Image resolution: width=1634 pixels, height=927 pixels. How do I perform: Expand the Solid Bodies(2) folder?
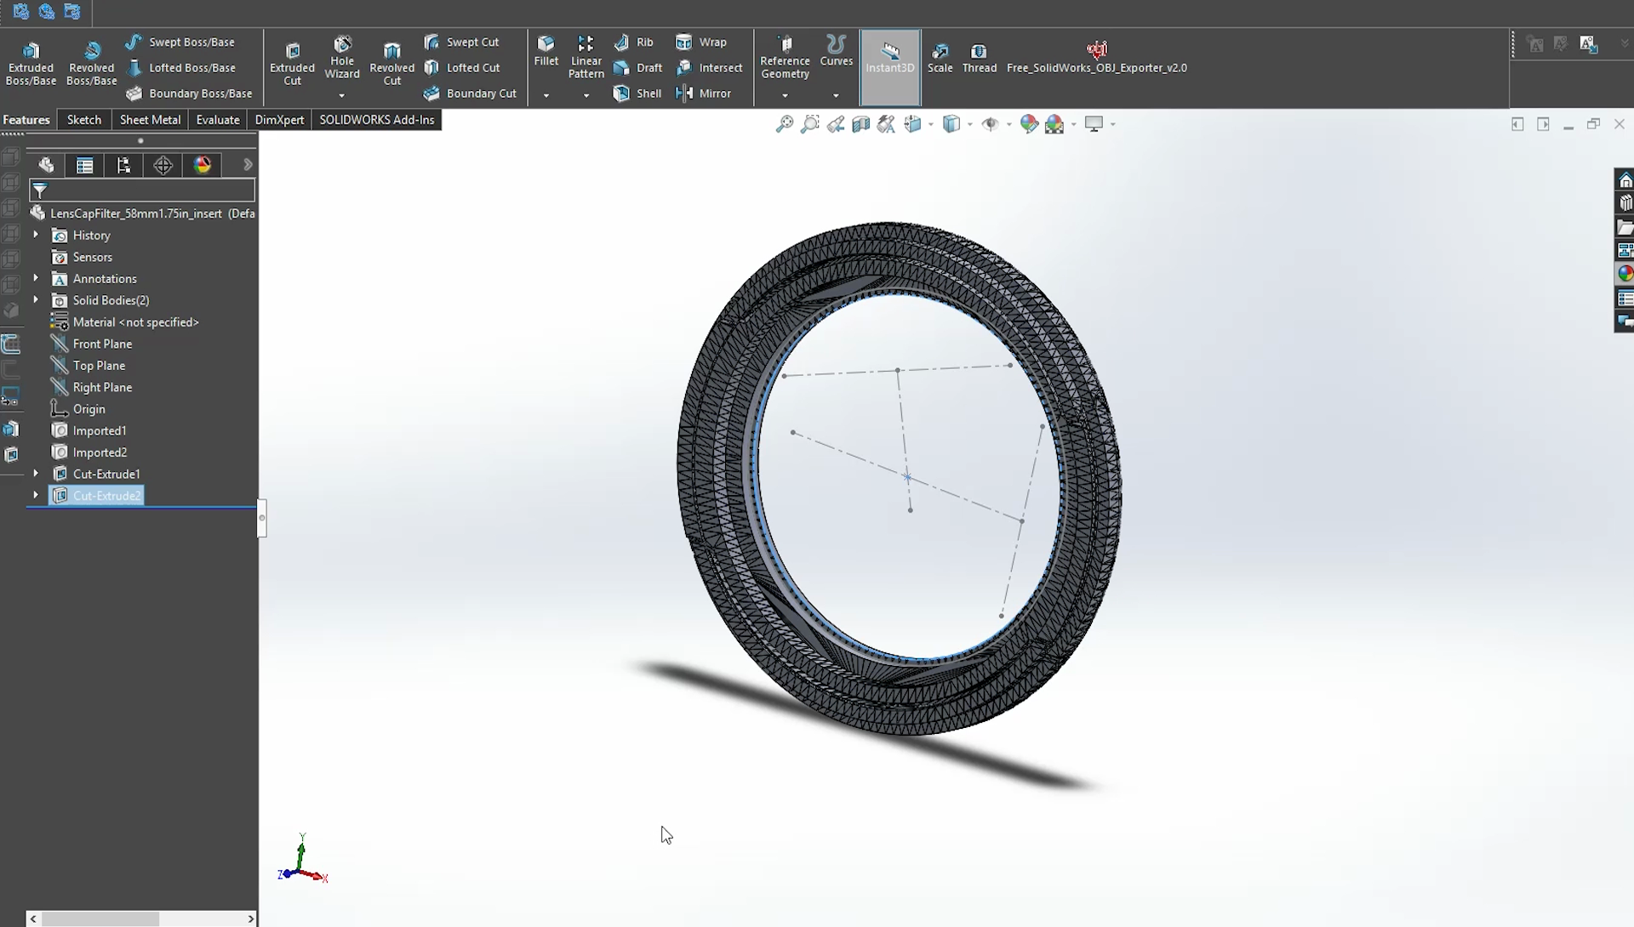pos(36,299)
